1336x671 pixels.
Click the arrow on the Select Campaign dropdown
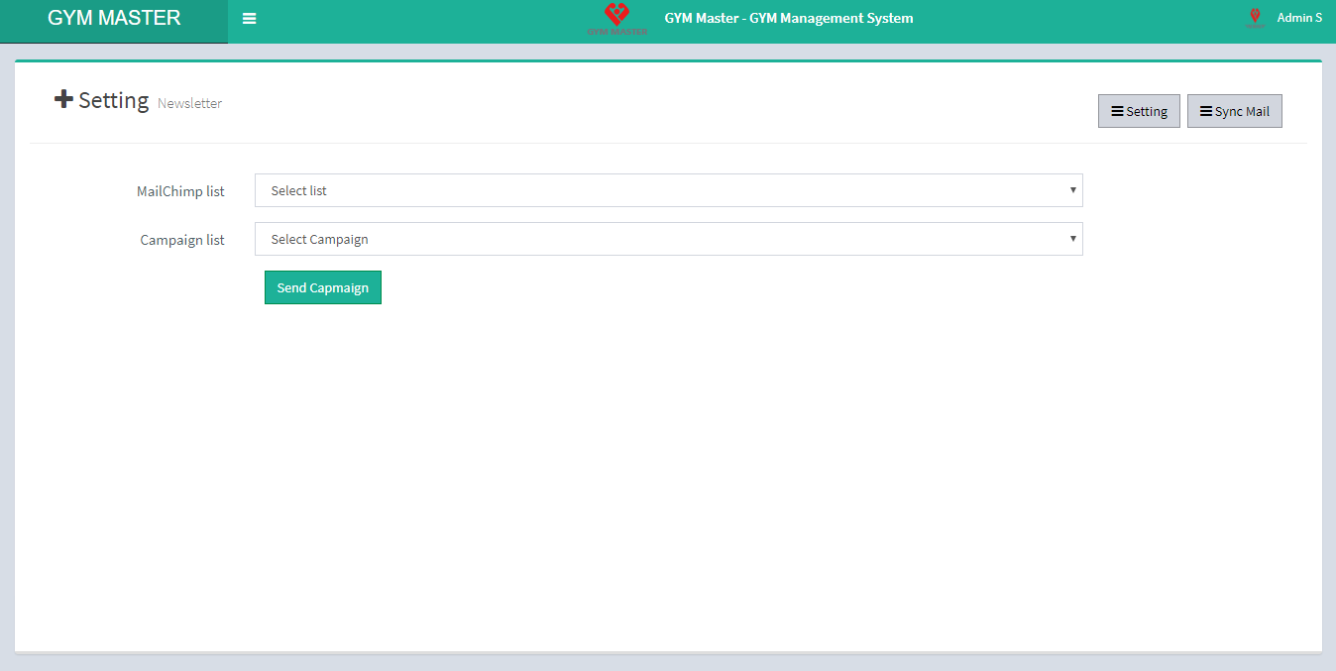[x=1072, y=238]
